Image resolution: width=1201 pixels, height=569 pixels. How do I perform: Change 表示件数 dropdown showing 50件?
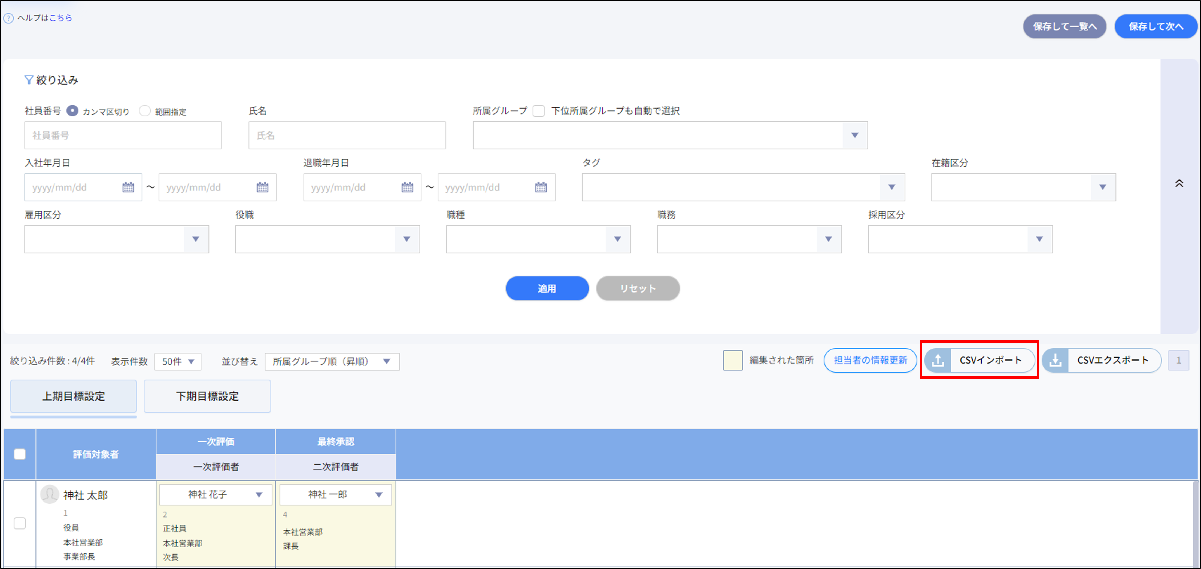coord(178,361)
